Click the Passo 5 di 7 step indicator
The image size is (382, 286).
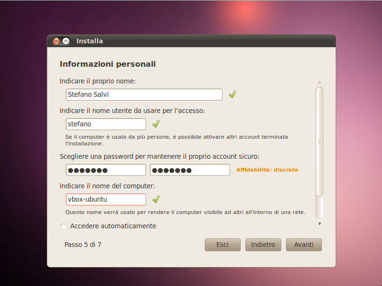point(83,245)
